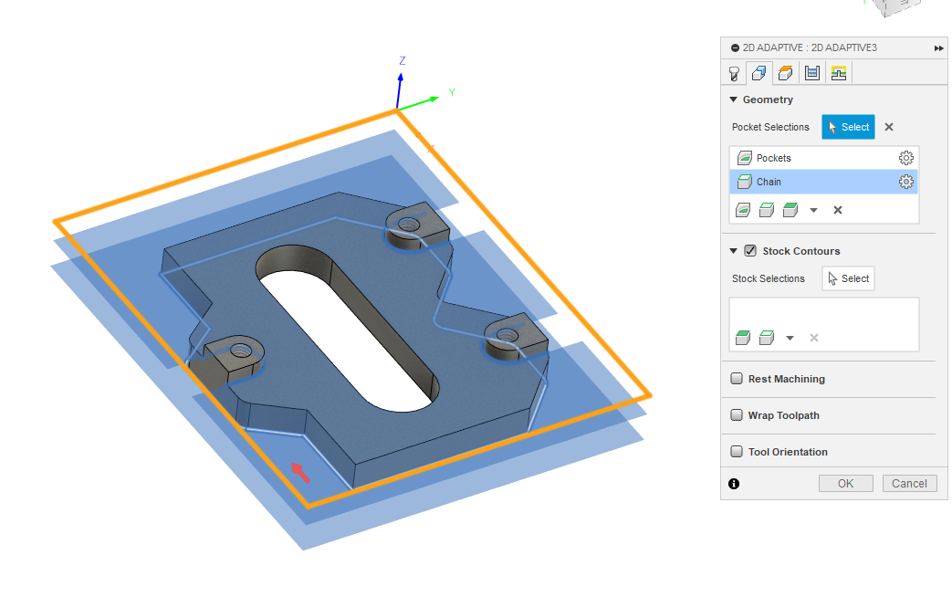Open the Heights tab in the dialog
The width and height of the screenshot is (952, 597).
tap(785, 72)
